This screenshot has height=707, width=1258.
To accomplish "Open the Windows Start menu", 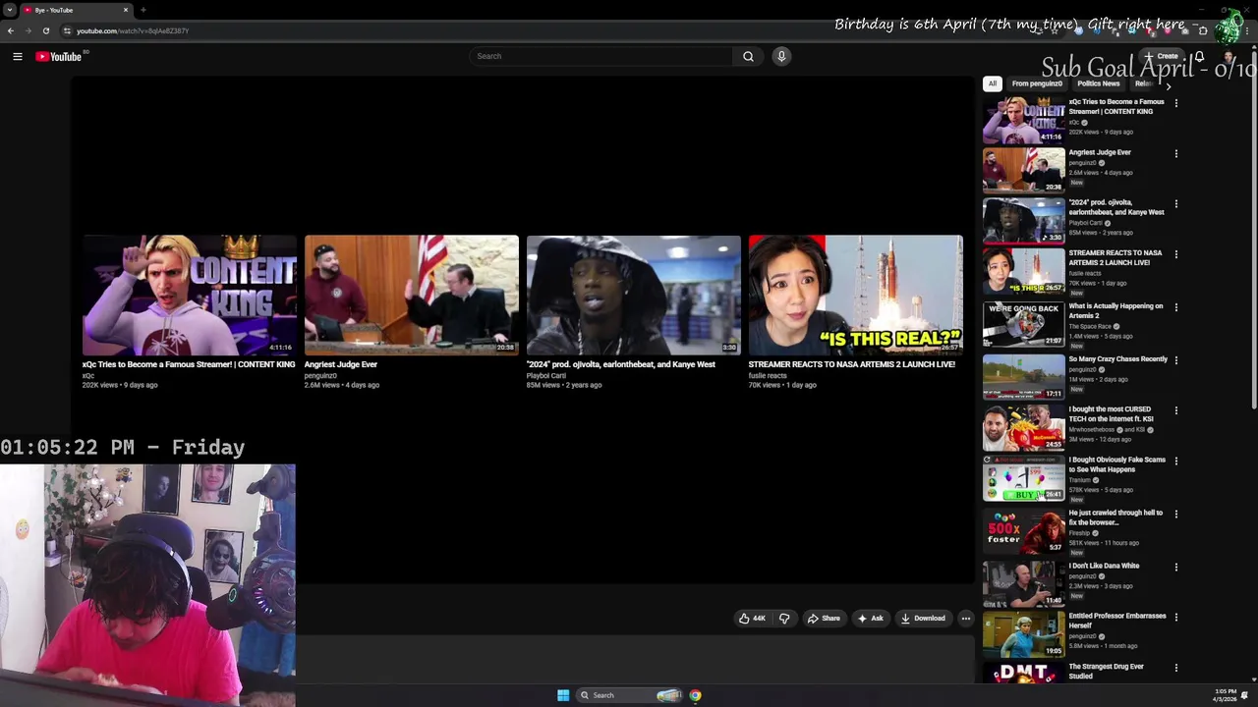I will coord(563,695).
